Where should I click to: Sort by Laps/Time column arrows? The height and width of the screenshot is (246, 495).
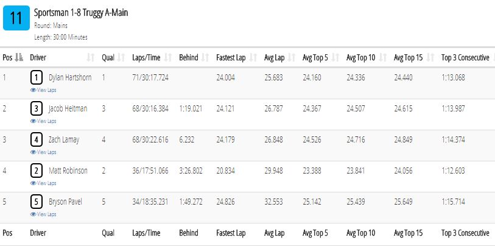tap(168, 57)
